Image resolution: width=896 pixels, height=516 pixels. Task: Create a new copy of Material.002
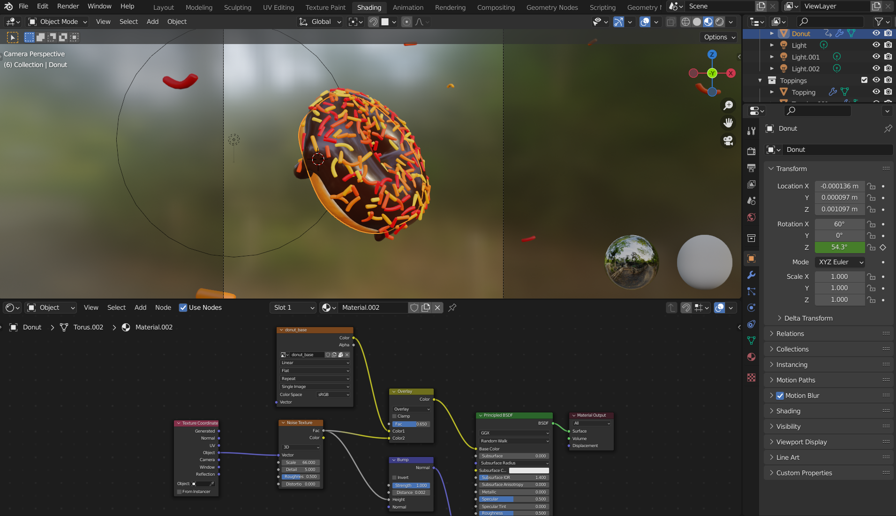coord(426,307)
